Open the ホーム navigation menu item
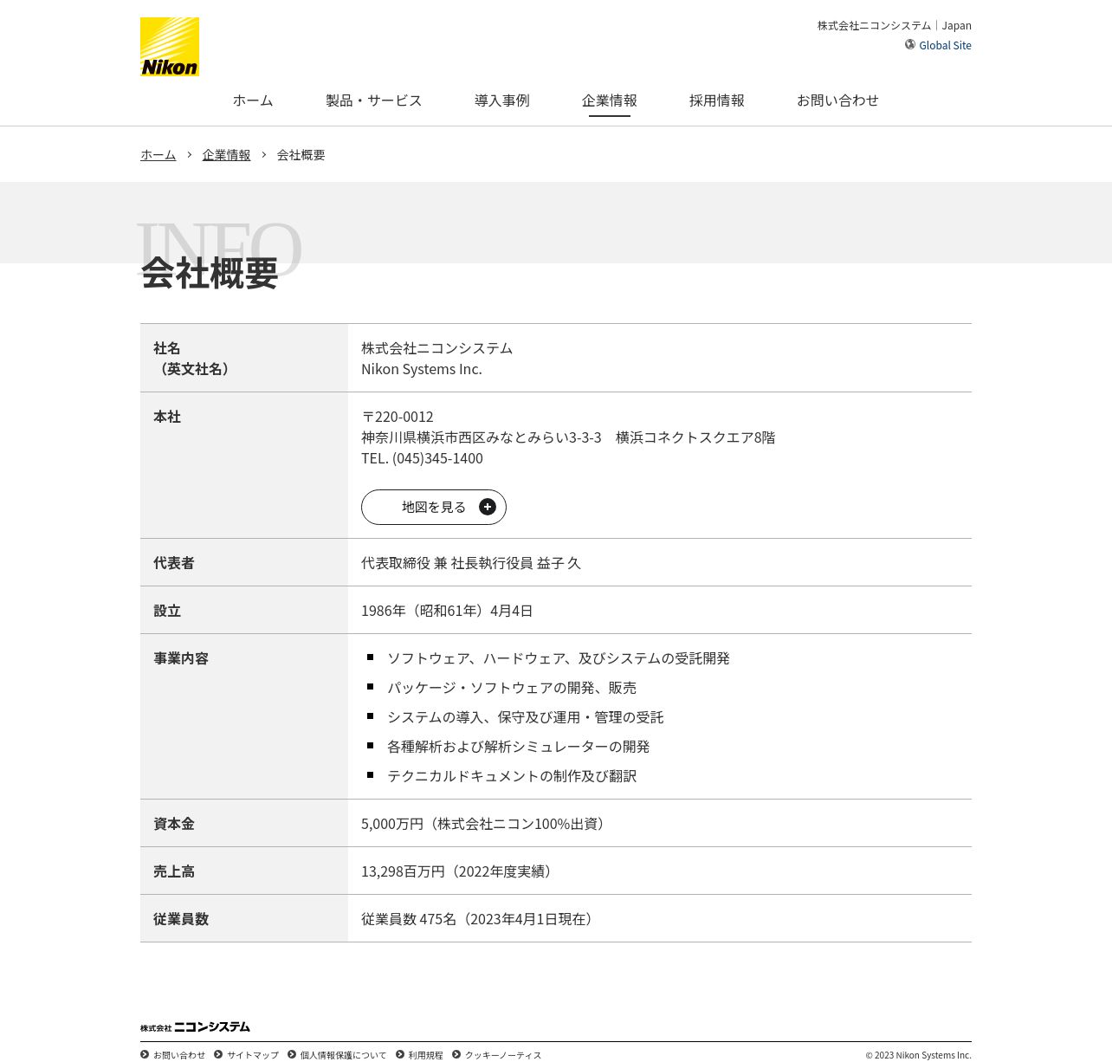 click(253, 100)
